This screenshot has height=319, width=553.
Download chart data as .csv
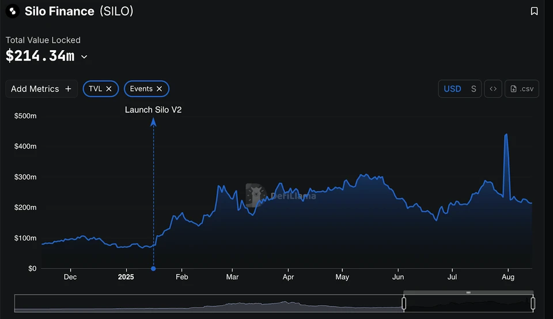point(522,89)
